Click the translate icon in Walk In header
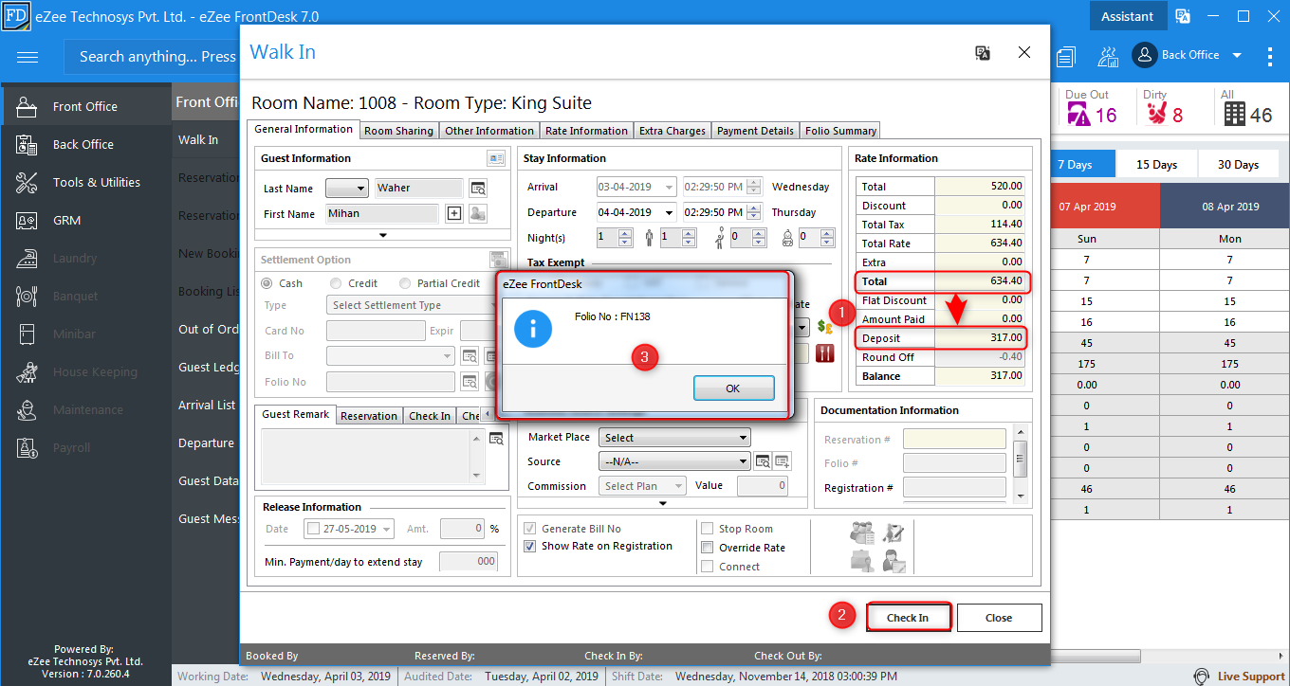Image resolution: width=1290 pixels, height=686 pixels. 983,53
